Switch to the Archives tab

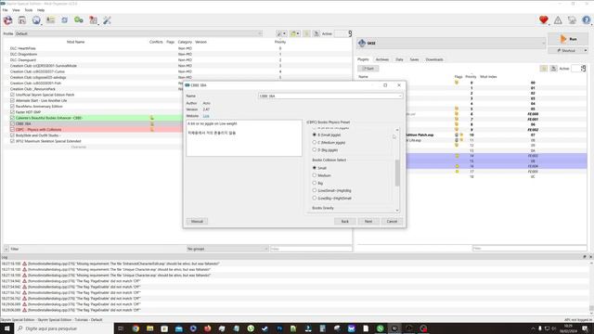pos(381,59)
